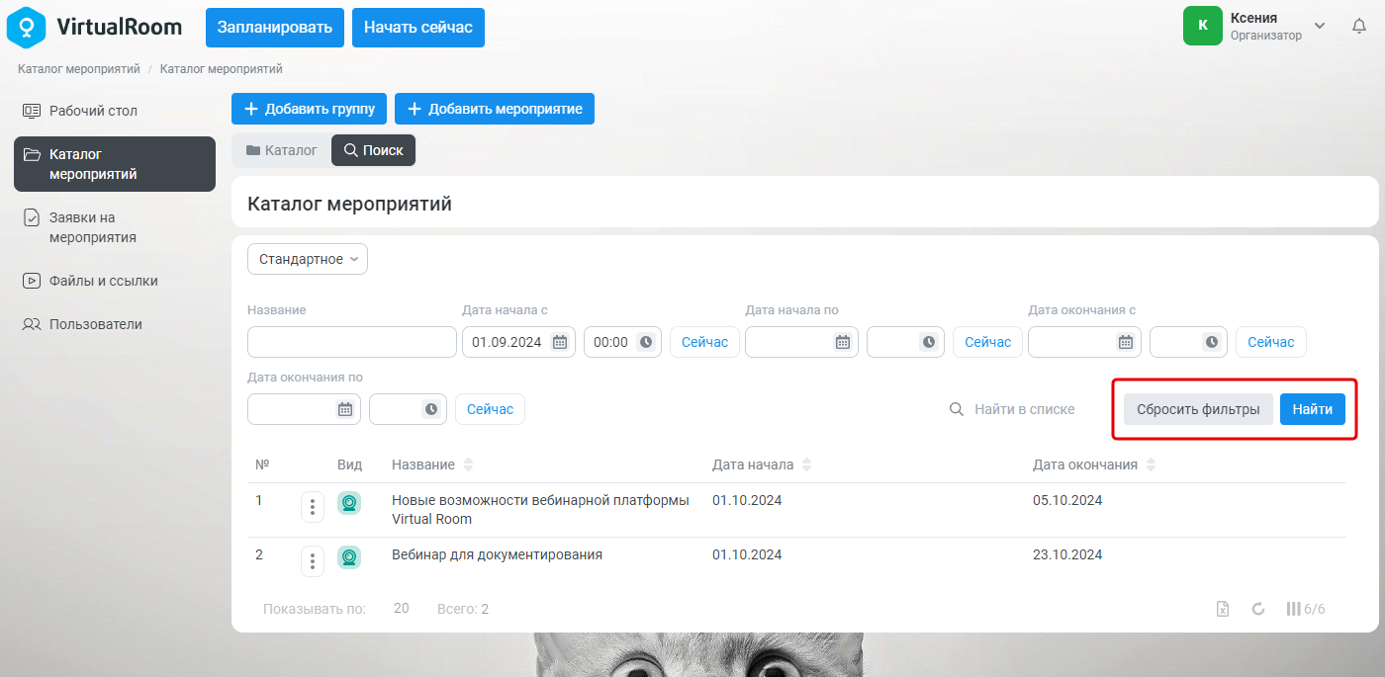Click the webinar type icon in row 1
Screen dimensions: 1385x677
tap(349, 503)
